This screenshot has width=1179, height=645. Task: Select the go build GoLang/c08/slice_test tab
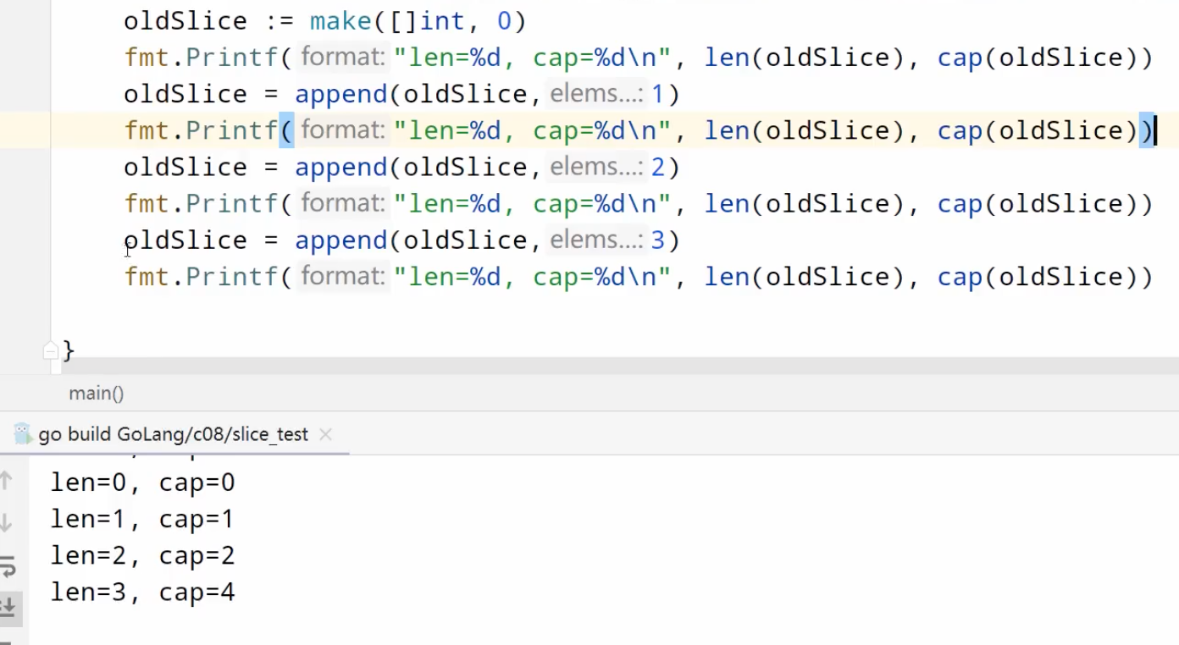coord(173,434)
